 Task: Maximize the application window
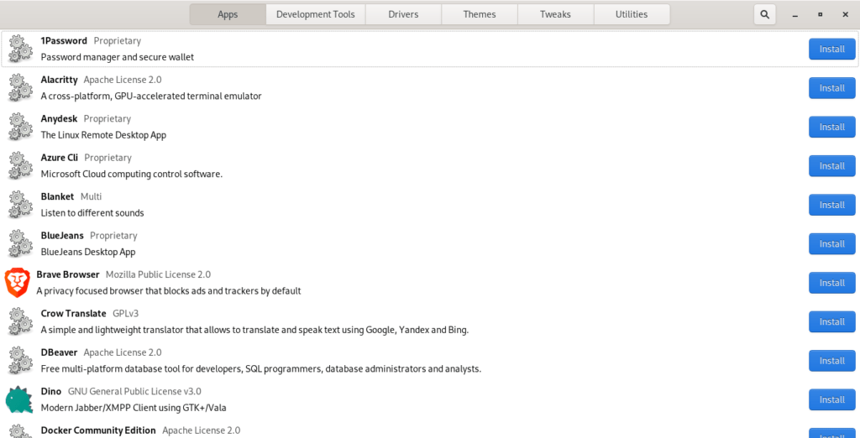tap(820, 14)
